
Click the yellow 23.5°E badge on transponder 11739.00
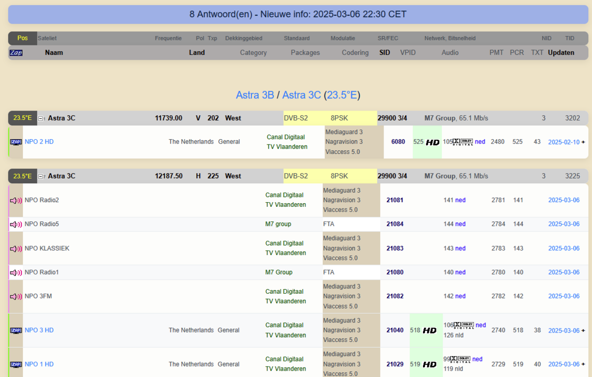tap(22, 118)
